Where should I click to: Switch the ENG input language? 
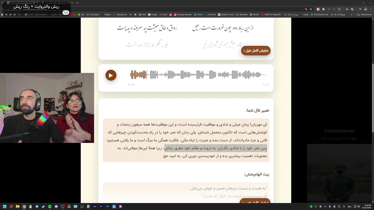(x=349, y=206)
